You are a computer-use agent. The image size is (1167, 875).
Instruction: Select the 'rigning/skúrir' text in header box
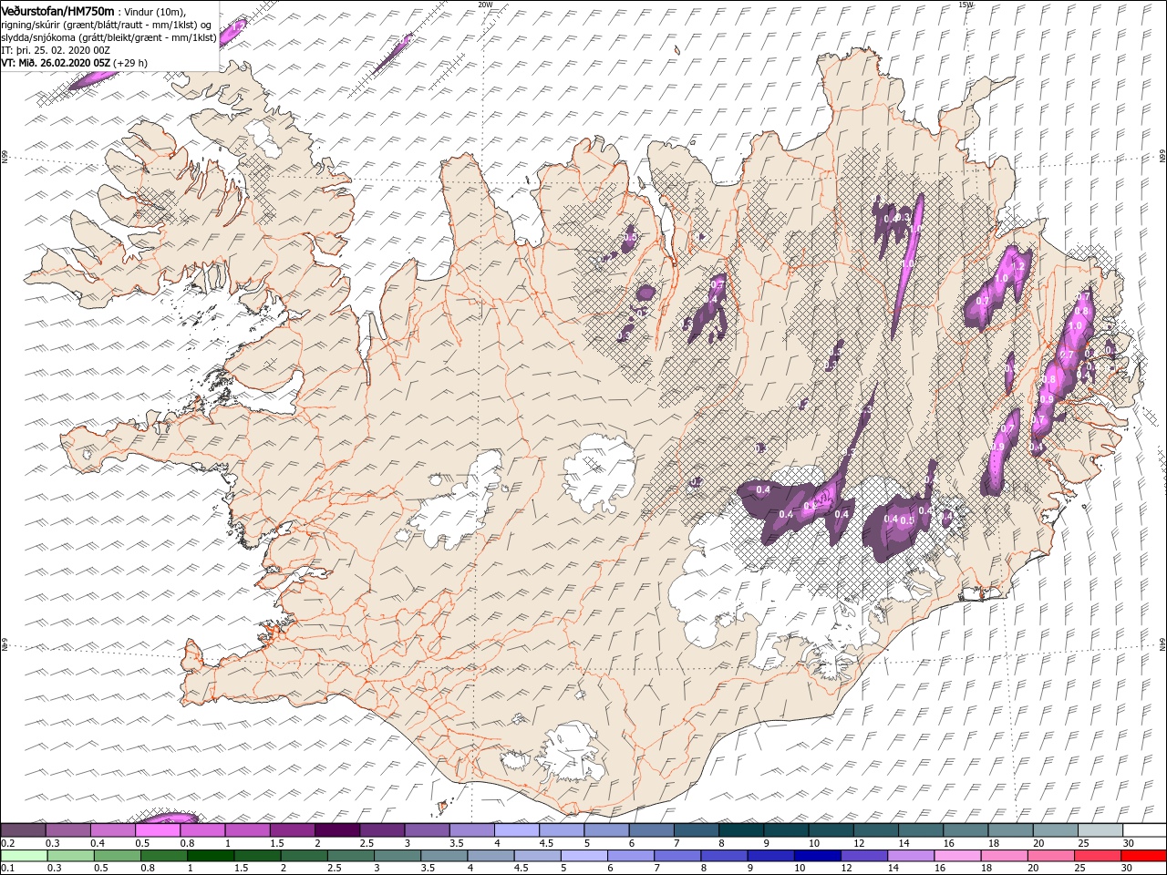pos(29,25)
